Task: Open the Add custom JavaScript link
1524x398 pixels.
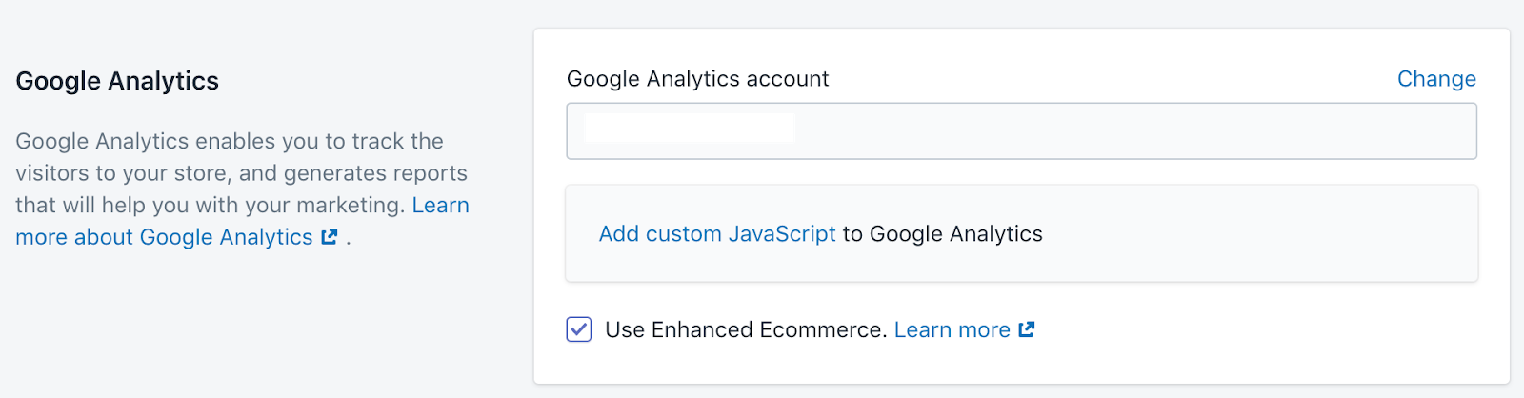Action: coord(717,234)
